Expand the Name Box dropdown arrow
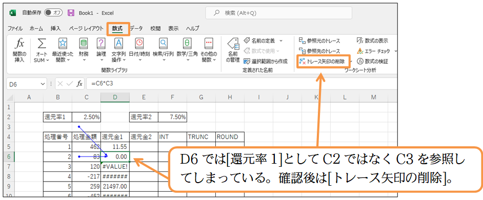The image size is (483, 200). [43, 83]
